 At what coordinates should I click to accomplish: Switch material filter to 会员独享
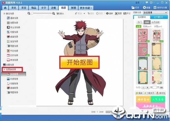click(156, 22)
